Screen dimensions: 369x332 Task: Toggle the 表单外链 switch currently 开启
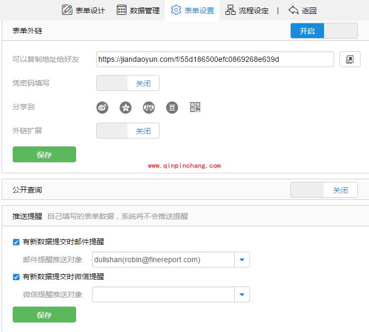(x=324, y=31)
